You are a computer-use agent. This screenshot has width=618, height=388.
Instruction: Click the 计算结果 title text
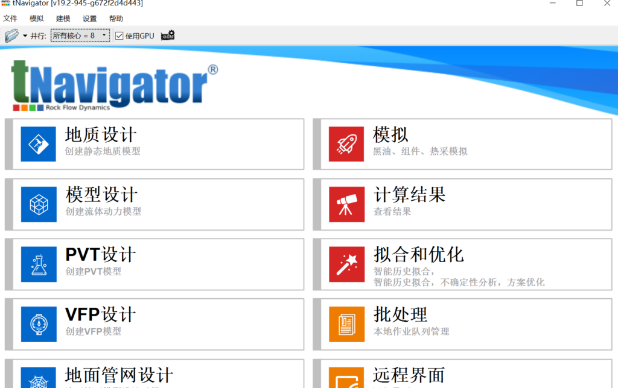(410, 195)
